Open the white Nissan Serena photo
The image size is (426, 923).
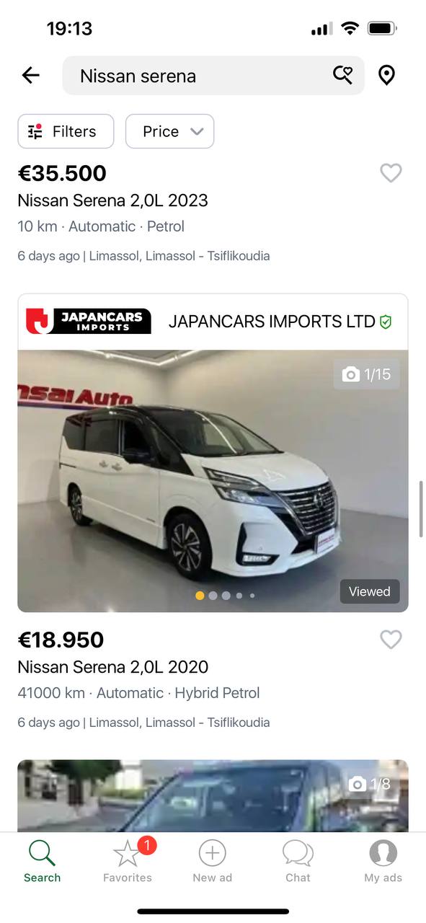213,481
